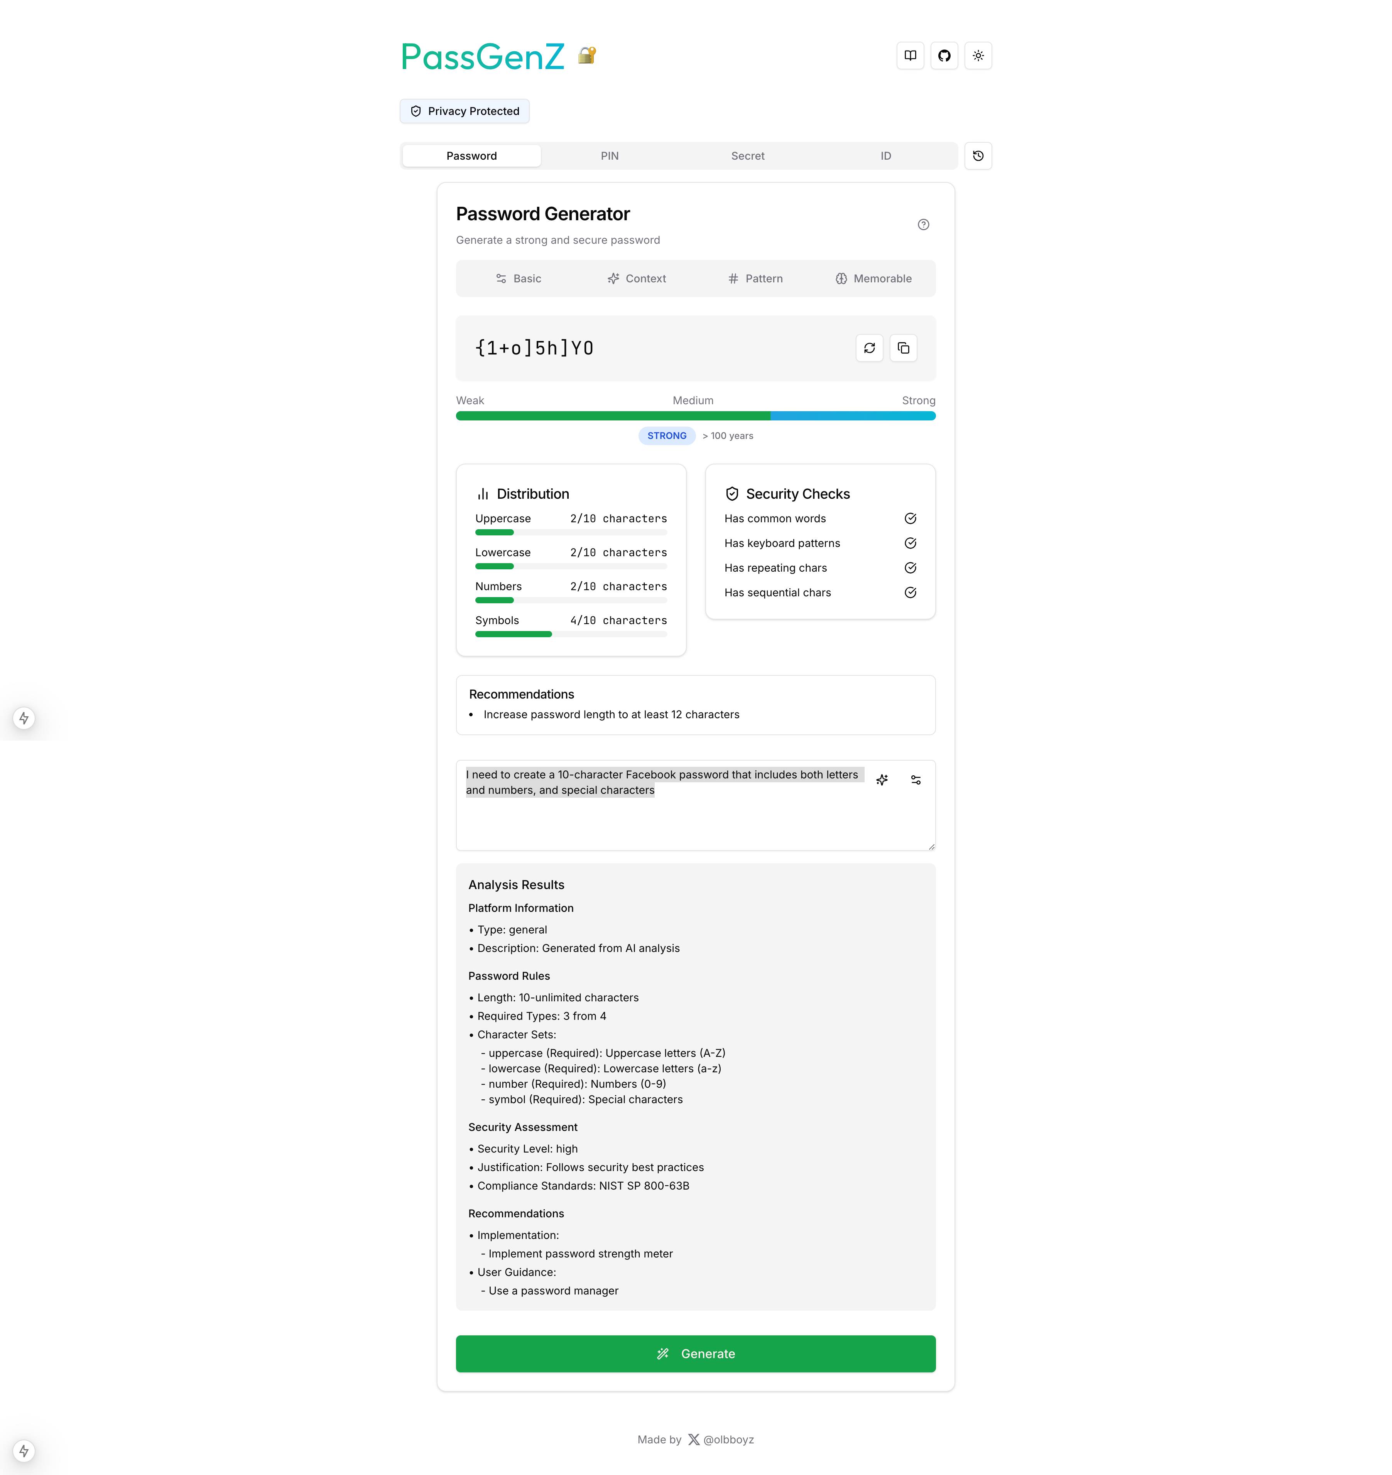Select the Pattern mode tab
This screenshot has width=1392, height=1475.
click(755, 278)
